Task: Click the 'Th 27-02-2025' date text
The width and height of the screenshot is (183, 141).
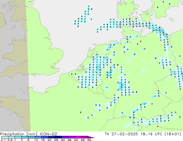Action: (x=121, y=134)
